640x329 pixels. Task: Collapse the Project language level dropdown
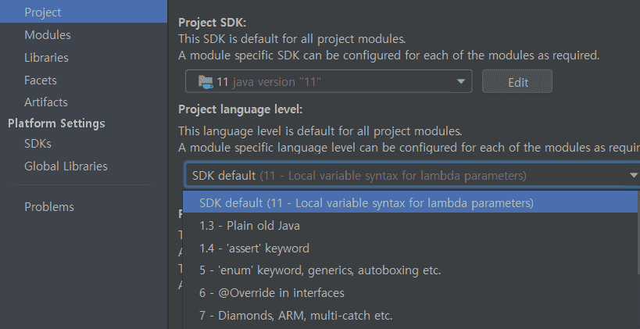633,175
